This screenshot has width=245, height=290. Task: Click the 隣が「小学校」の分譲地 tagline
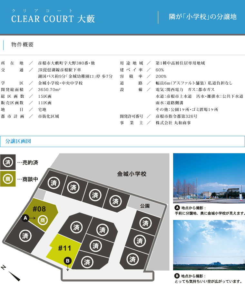point(203,17)
